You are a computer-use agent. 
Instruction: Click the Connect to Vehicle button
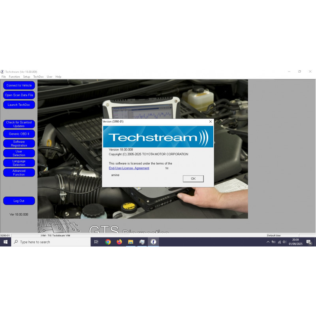click(x=19, y=85)
